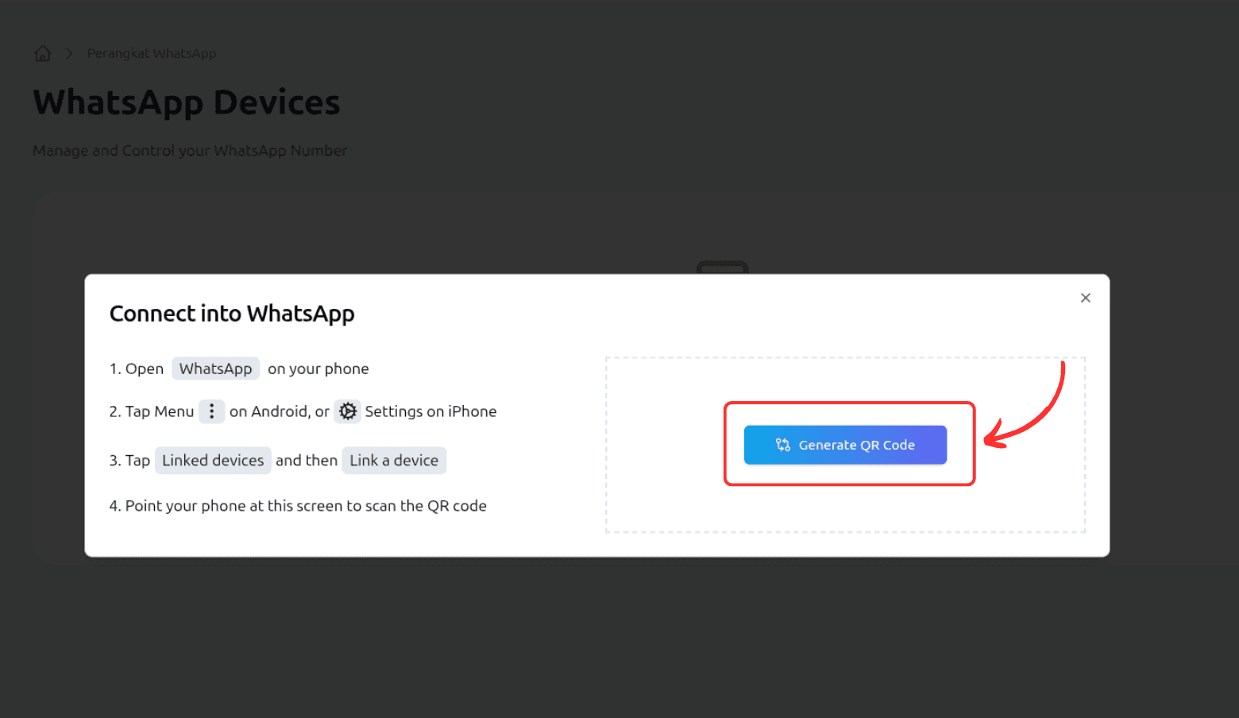Viewport: 1239px width, 718px height.
Task: Click the Settings on iPhone text
Action: 430,411
